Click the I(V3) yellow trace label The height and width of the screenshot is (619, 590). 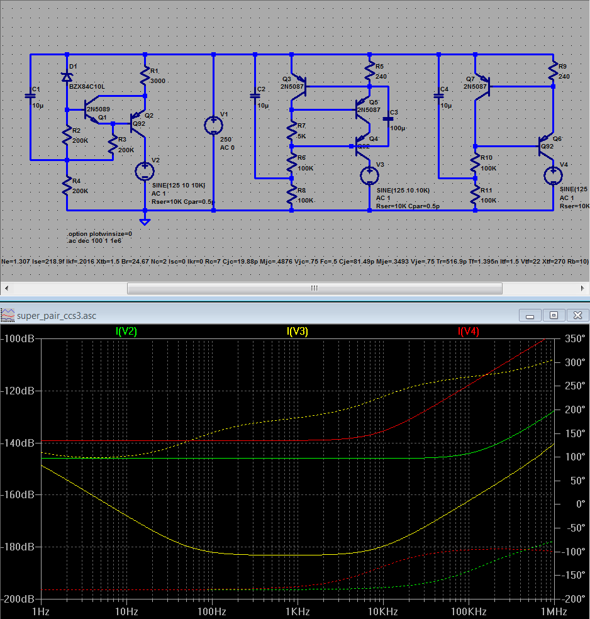(x=297, y=332)
